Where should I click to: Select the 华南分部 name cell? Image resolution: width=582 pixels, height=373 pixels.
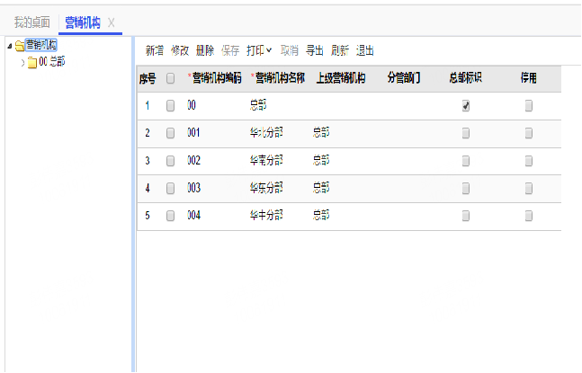[x=266, y=161]
